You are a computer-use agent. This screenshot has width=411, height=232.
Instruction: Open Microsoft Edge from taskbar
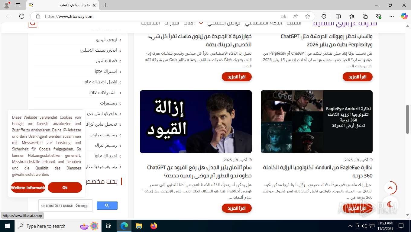124,226
